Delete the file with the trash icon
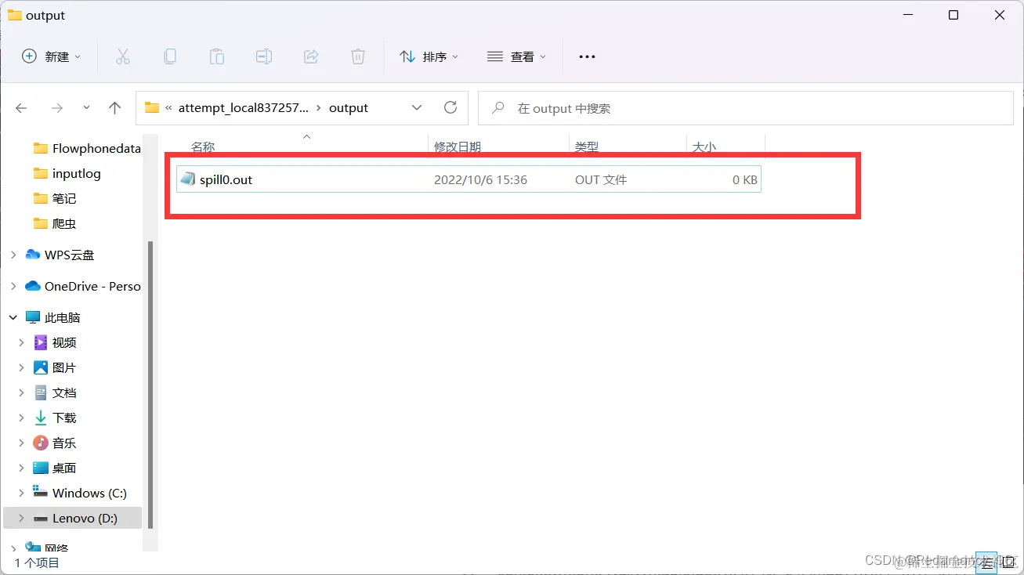The image size is (1024, 575). pos(358,56)
